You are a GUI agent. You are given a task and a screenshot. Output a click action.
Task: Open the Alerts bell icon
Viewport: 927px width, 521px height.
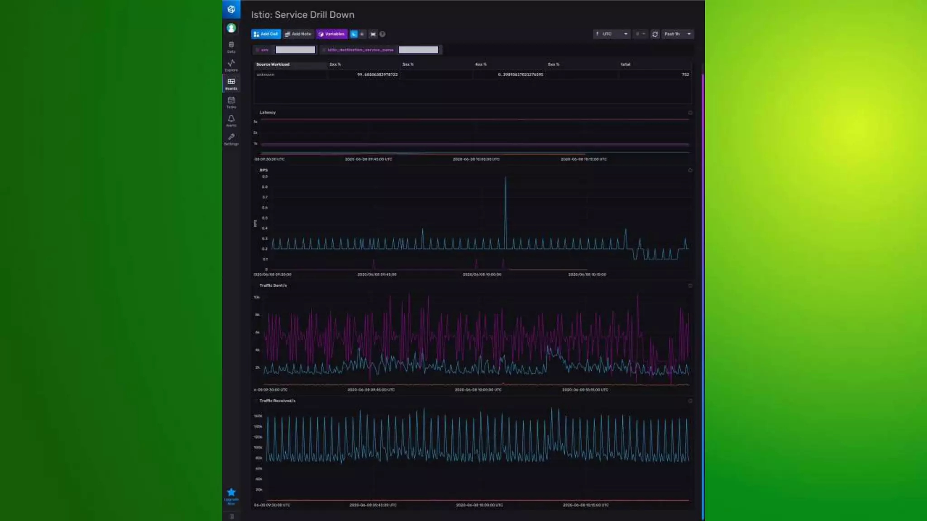(231, 120)
